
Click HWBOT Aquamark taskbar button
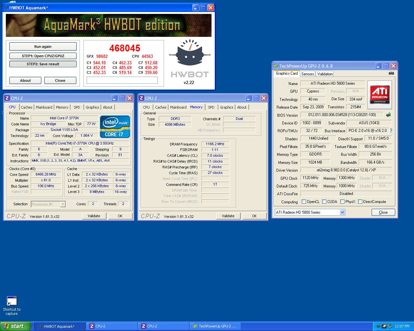60,326
